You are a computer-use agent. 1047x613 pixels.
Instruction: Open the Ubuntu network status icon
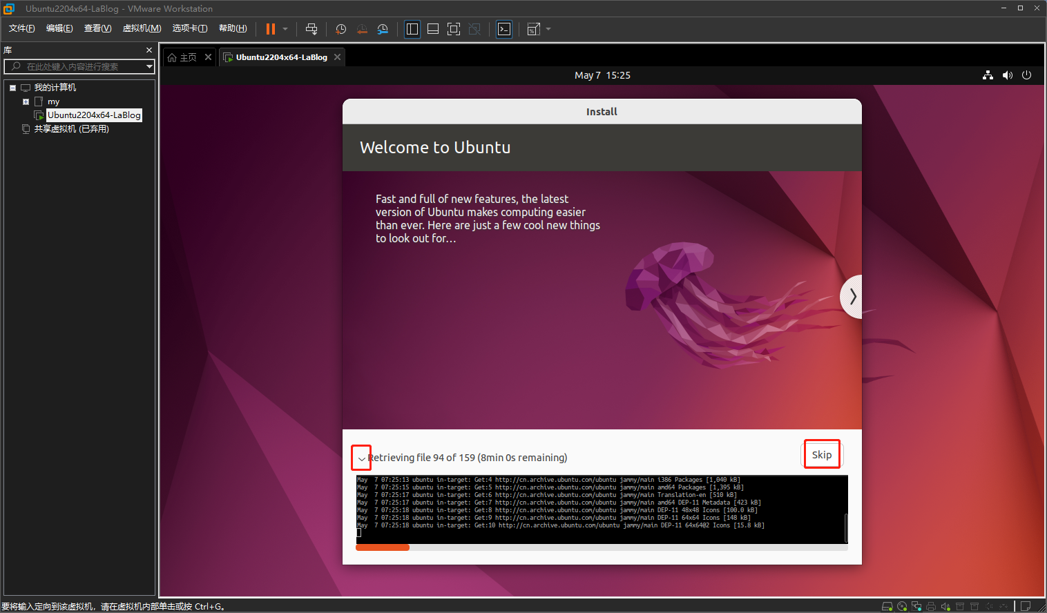[988, 75]
